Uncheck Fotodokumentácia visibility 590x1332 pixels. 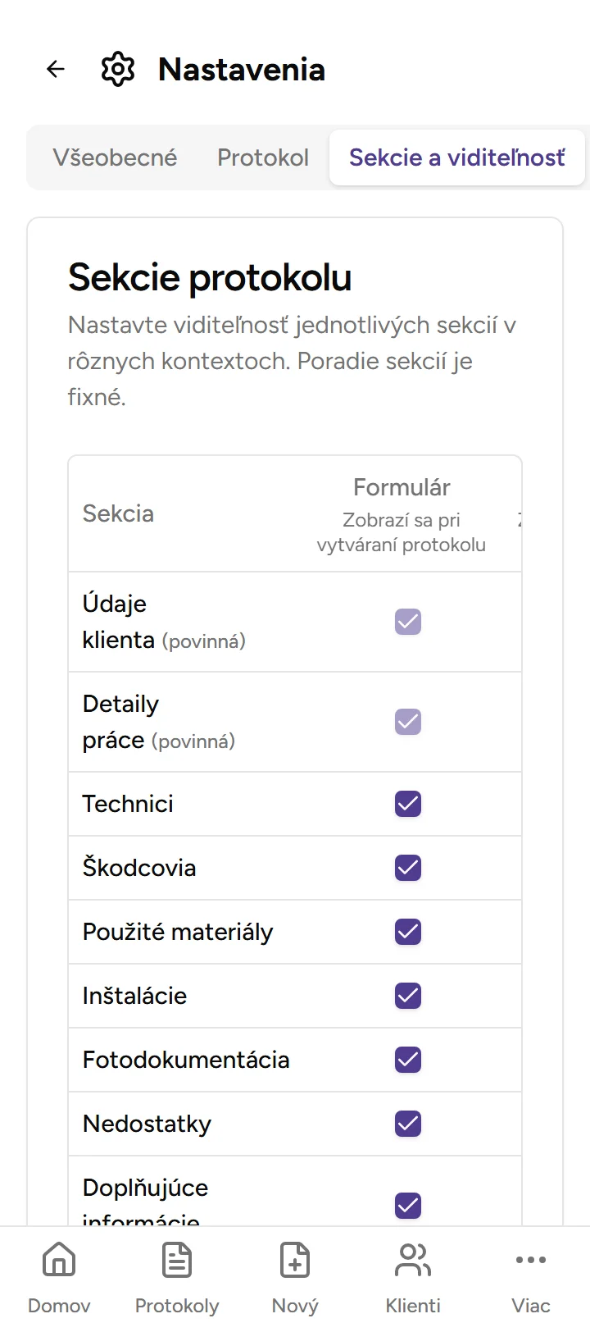[x=407, y=1060]
